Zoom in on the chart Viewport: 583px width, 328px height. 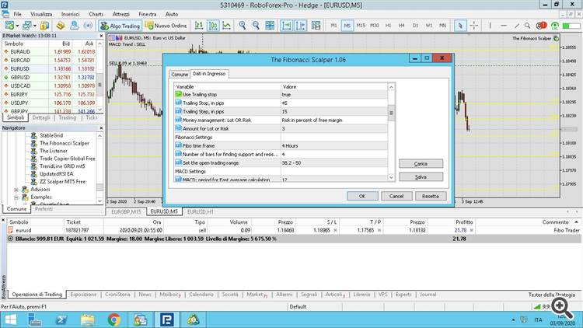click(243, 26)
